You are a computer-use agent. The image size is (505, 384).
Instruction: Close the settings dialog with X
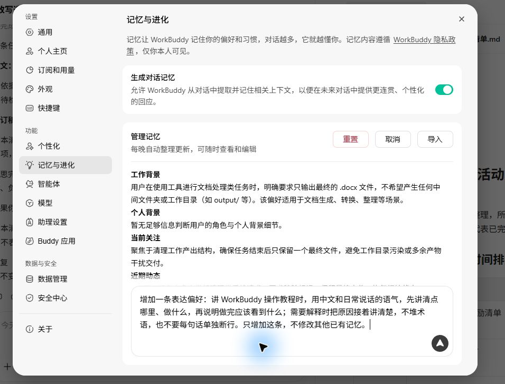[461, 19]
